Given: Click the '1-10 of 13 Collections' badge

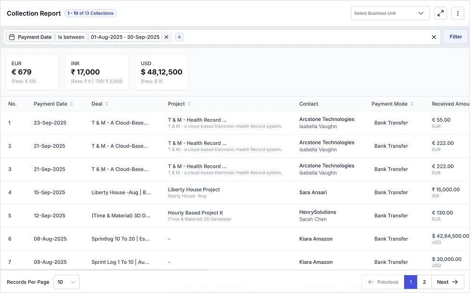Looking at the screenshot, I should pos(90,13).
